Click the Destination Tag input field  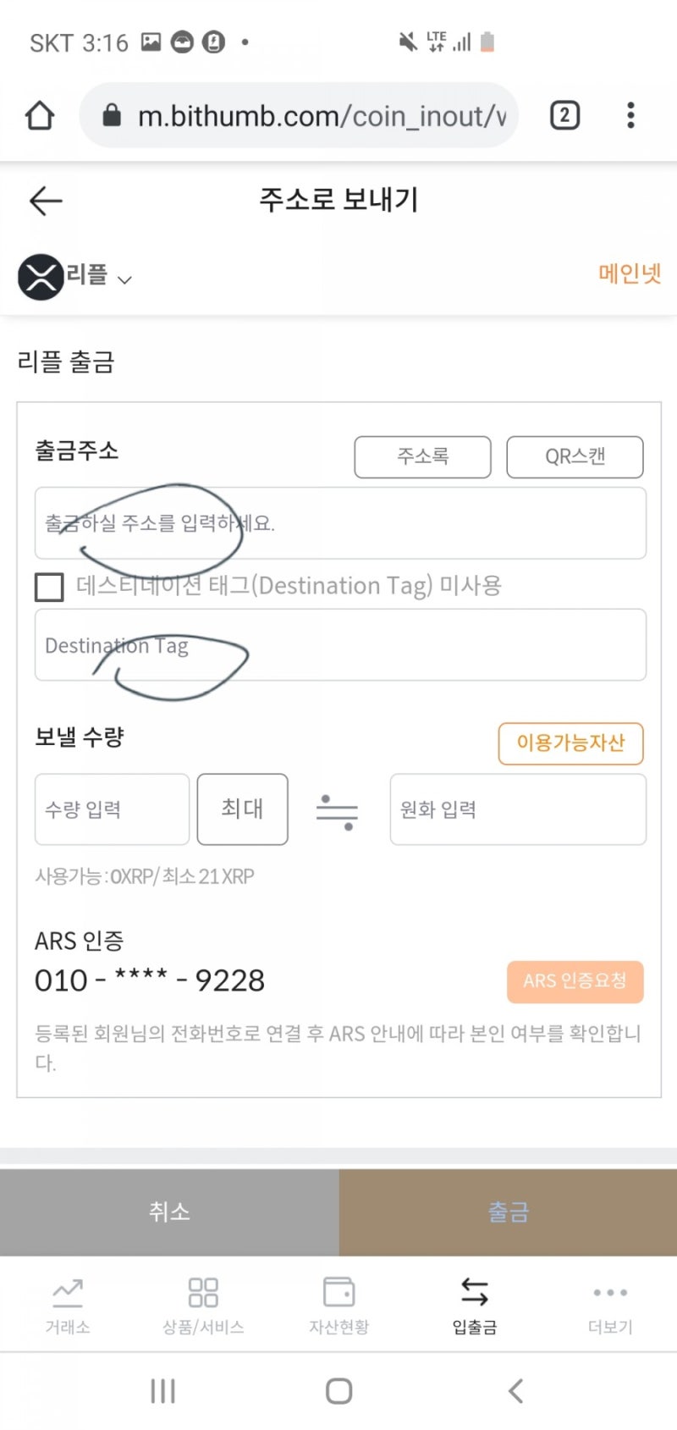tap(340, 645)
